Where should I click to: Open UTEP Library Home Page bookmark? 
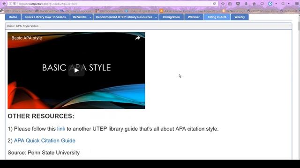[17, 11]
